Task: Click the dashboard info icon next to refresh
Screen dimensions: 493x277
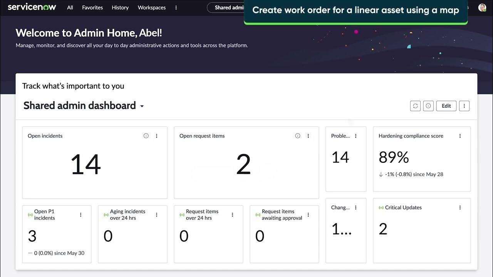Action: [x=428, y=105]
